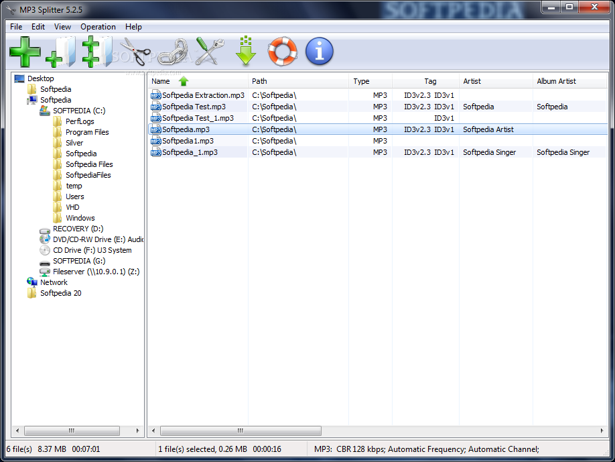Click the Add folder tree icon with two pluses
The width and height of the screenshot is (615, 462).
pos(97,52)
